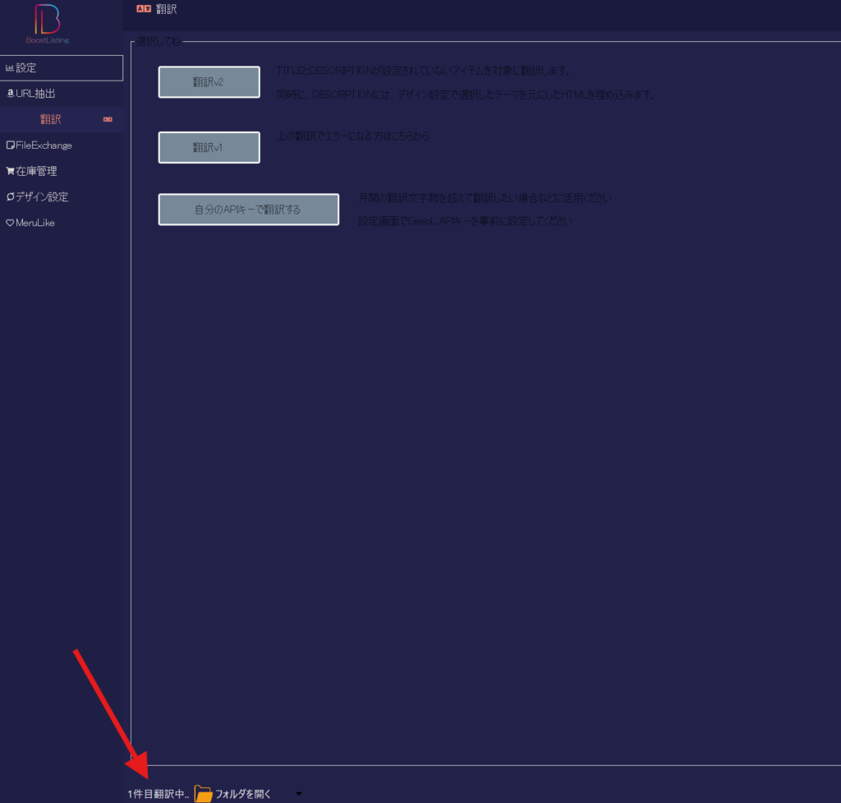Click the BoostListing logo

48,24
